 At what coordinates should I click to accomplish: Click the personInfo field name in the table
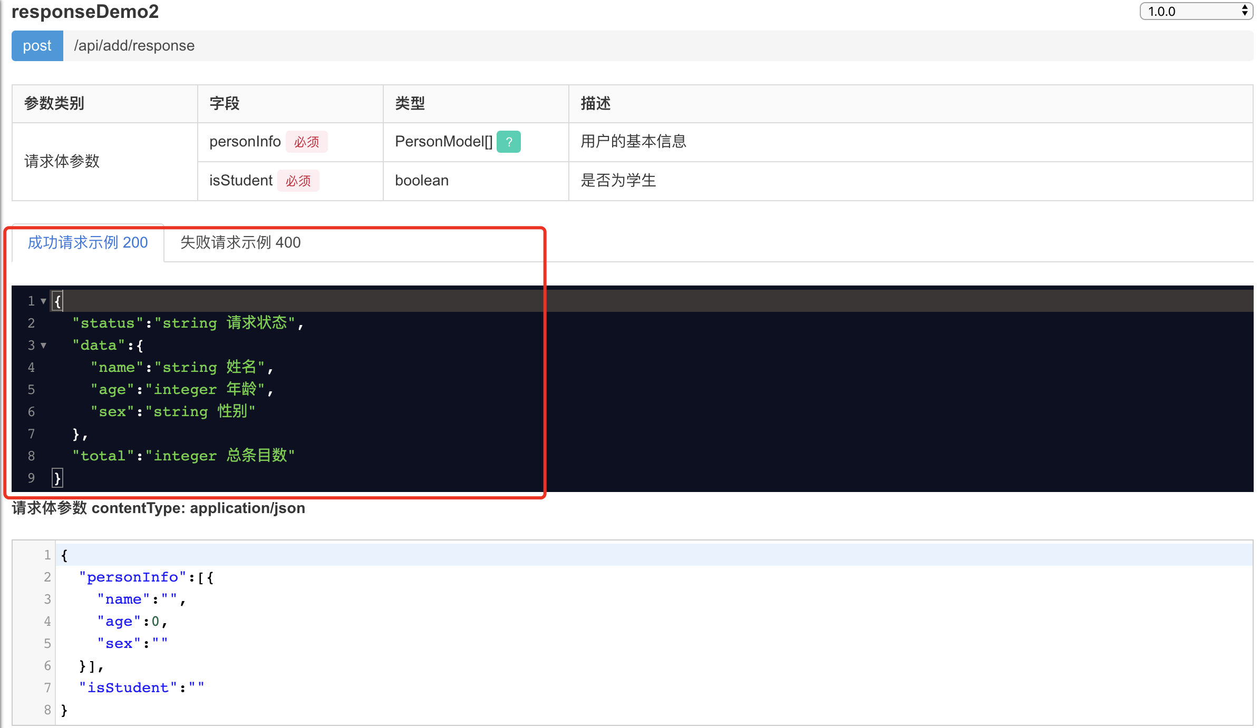pos(245,142)
